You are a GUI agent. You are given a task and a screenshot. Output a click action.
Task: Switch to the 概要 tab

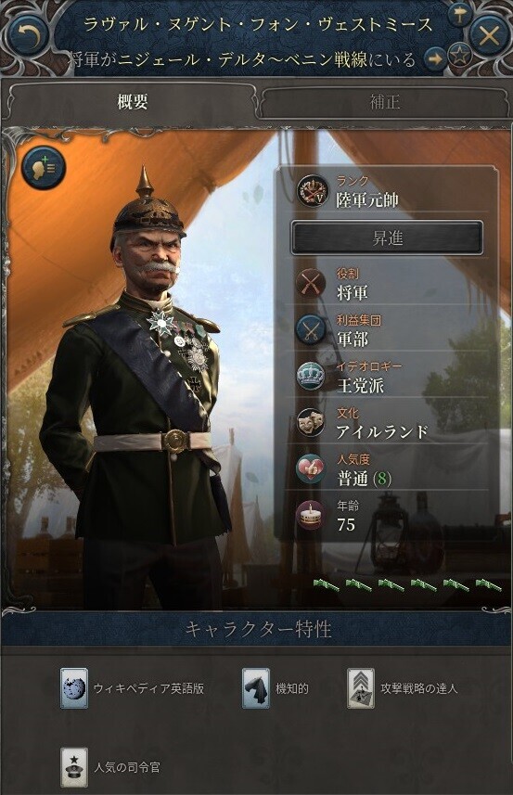pyautogui.click(x=132, y=101)
